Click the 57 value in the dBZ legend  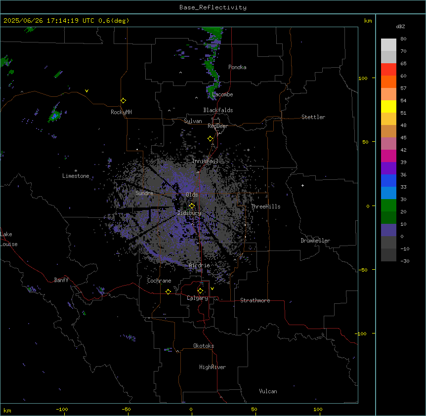403,88
